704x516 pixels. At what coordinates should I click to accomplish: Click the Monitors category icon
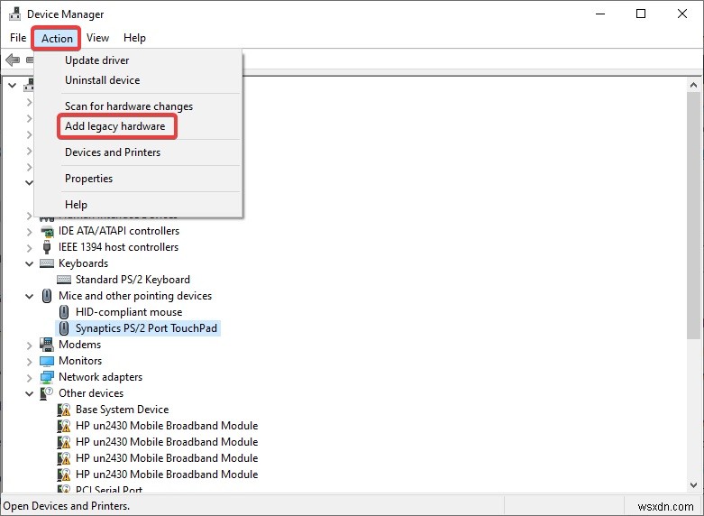click(47, 361)
